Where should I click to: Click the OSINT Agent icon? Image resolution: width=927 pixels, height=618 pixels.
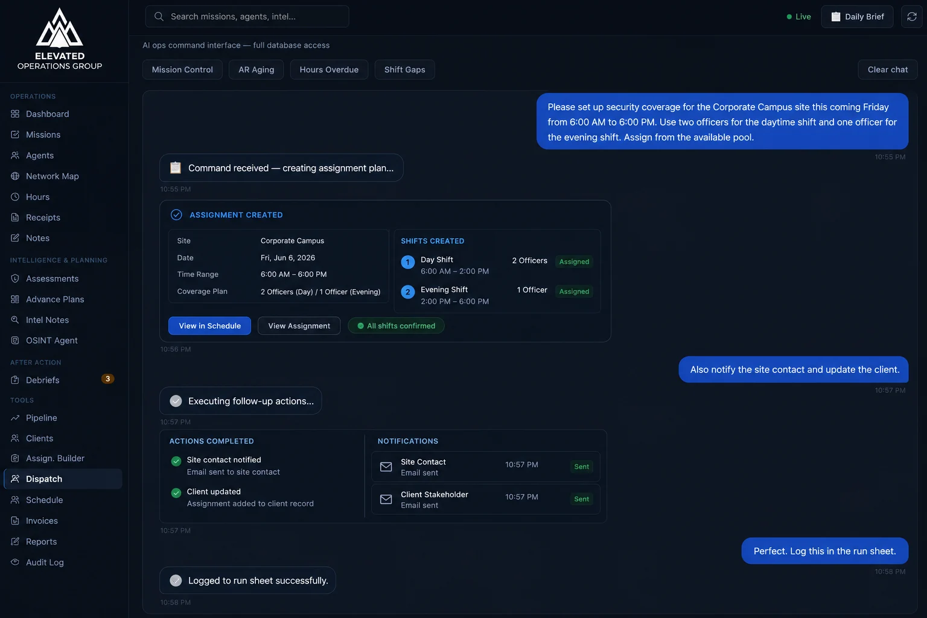click(x=15, y=340)
